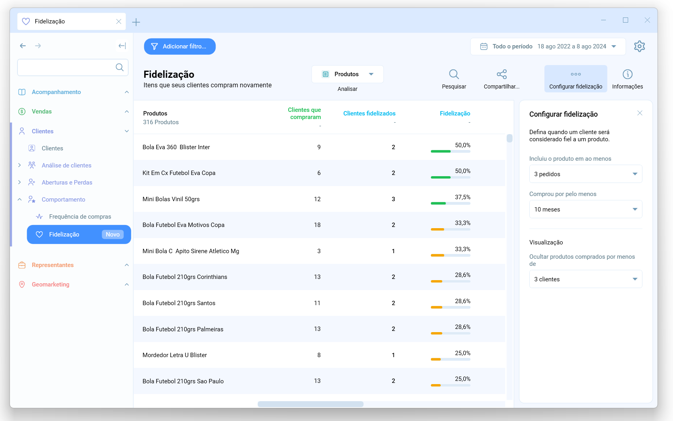Open a new tab with plus icon
Screen dimensions: 673x421
coord(136,22)
